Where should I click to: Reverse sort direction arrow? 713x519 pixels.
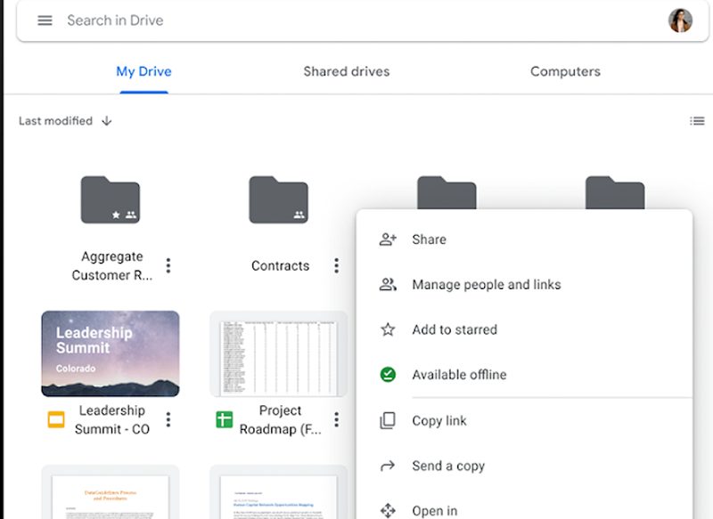[107, 121]
